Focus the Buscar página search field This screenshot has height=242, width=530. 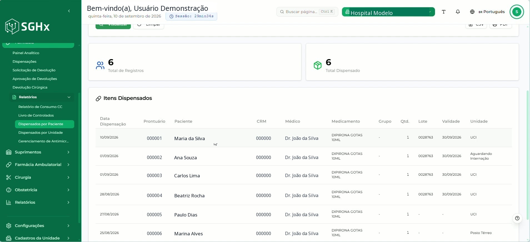coord(307,12)
